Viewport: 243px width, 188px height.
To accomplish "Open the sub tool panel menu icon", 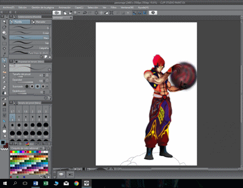I will (11, 17).
